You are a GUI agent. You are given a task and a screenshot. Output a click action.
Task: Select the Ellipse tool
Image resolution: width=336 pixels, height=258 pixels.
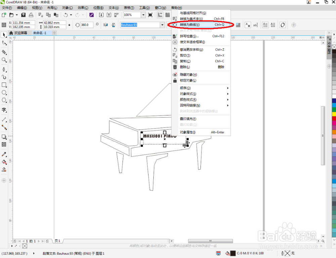(4, 93)
